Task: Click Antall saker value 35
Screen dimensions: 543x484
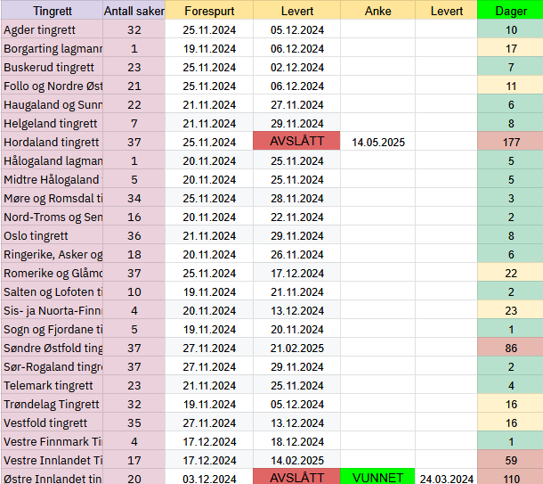Action: (x=134, y=423)
